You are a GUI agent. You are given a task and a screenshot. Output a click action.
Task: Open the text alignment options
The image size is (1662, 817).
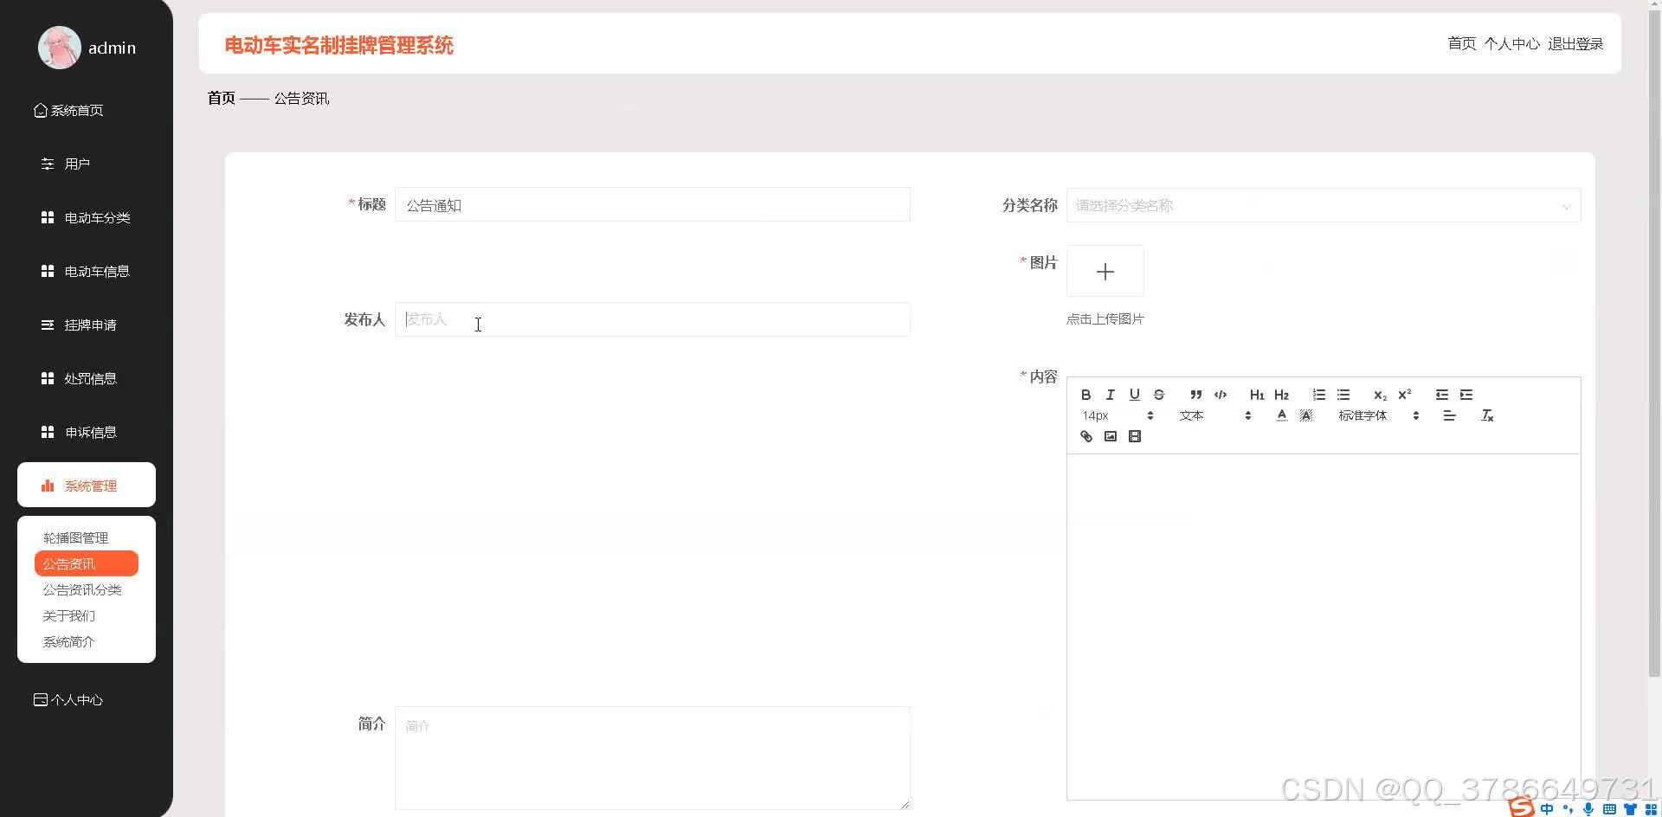pyautogui.click(x=1449, y=415)
